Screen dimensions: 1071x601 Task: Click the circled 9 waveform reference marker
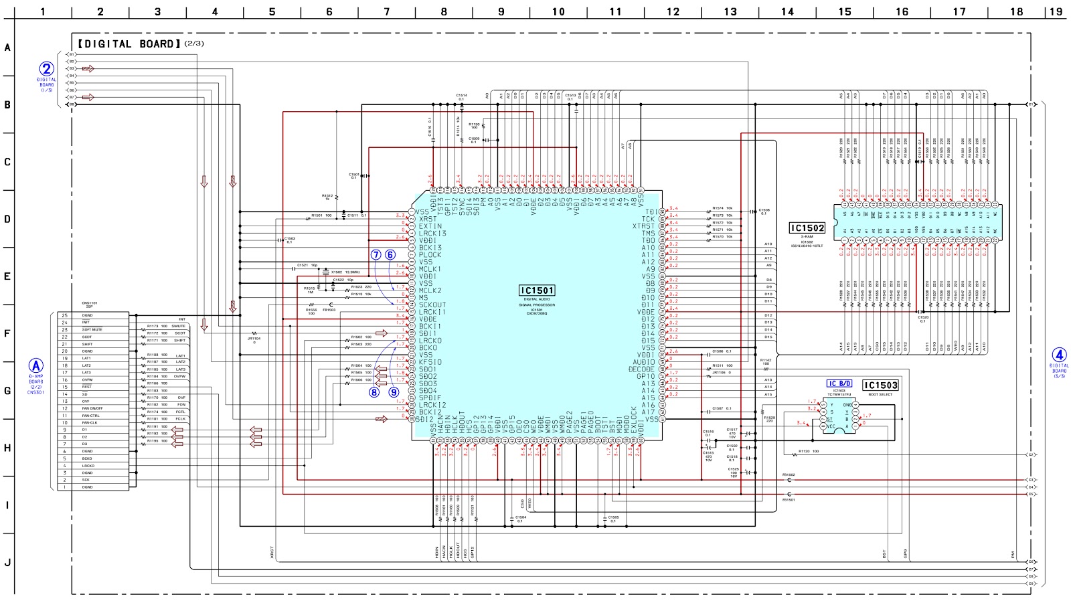[x=394, y=393]
